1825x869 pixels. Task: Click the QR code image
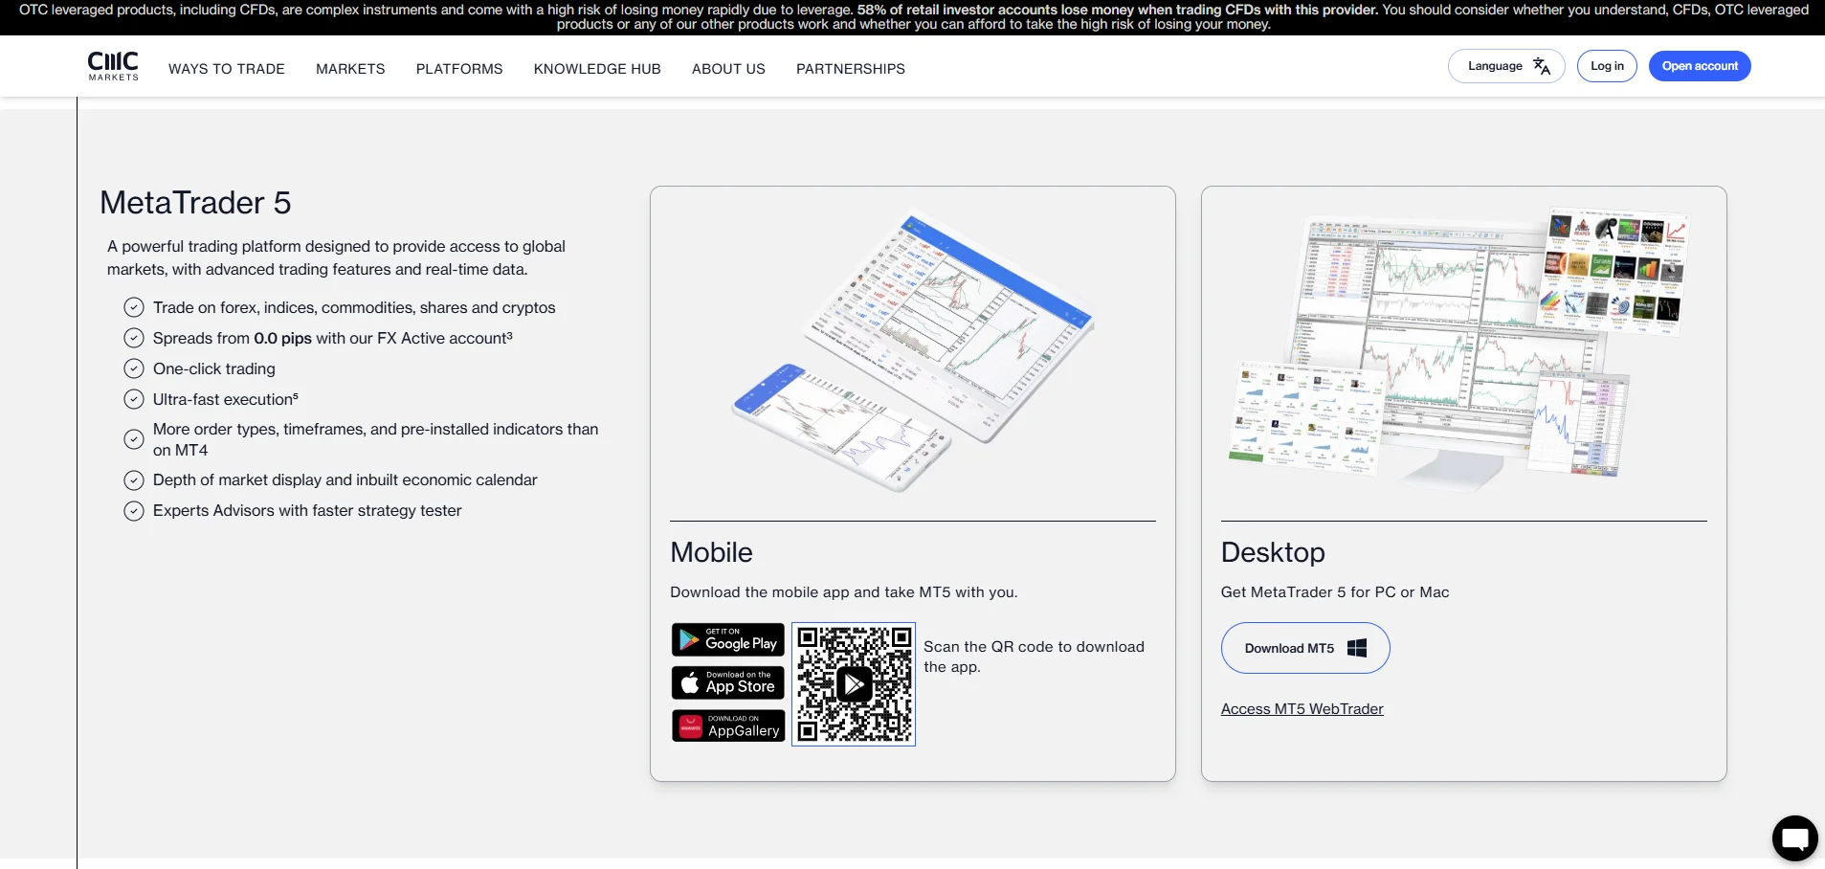[x=854, y=684]
